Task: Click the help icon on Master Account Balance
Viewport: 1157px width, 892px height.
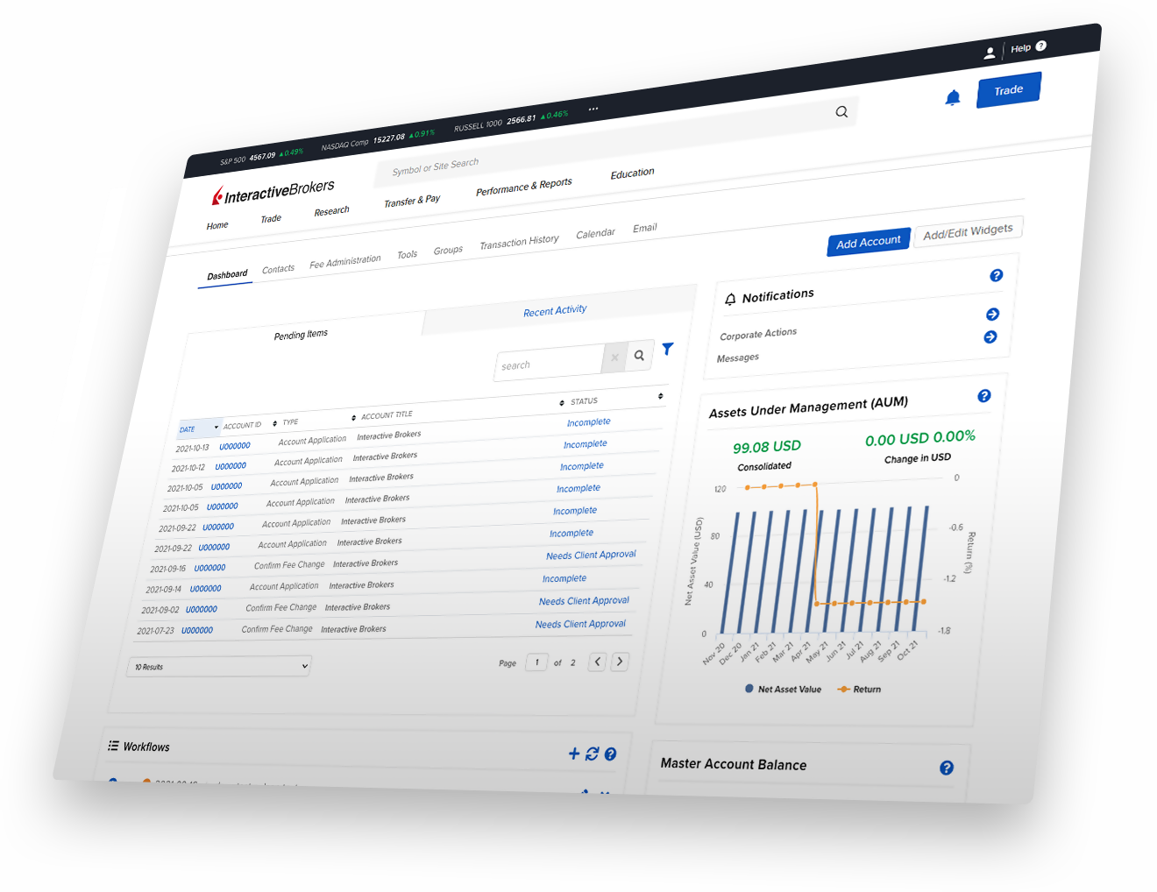Action: [x=947, y=768]
